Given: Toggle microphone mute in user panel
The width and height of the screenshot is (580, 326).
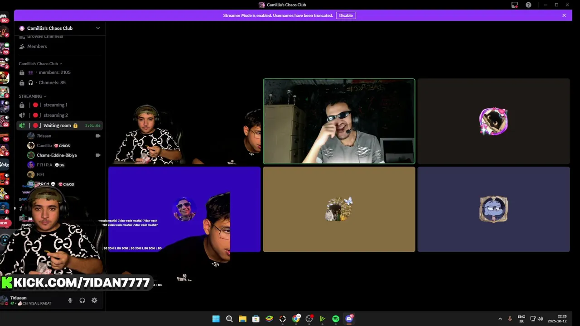Looking at the screenshot, I should [70, 301].
